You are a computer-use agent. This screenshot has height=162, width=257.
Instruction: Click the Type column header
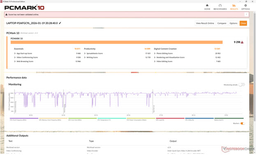91,141
